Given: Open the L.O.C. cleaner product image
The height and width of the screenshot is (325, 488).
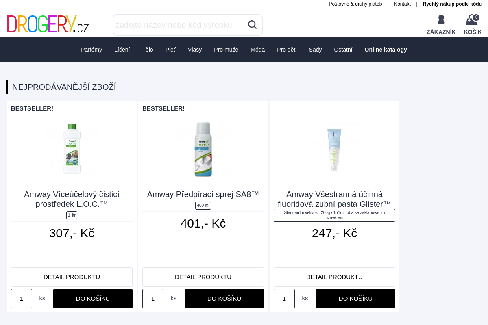Looking at the screenshot, I should [x=72, y=149].
